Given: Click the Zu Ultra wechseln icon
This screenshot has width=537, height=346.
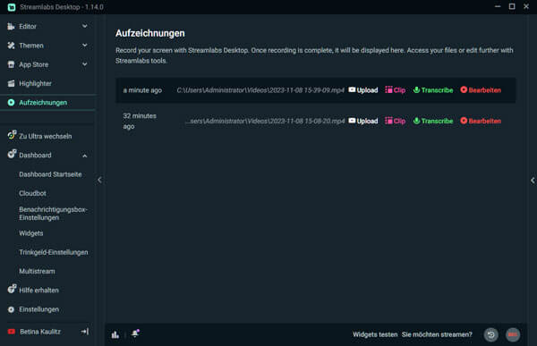Looking at the screenshot, I should click(12, 135).
